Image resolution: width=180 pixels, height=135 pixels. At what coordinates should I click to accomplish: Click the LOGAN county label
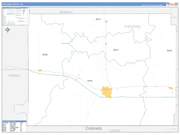click(x=114, y=130)
